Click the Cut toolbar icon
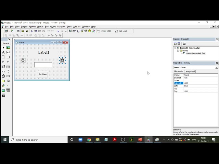 tap(32, 31)
